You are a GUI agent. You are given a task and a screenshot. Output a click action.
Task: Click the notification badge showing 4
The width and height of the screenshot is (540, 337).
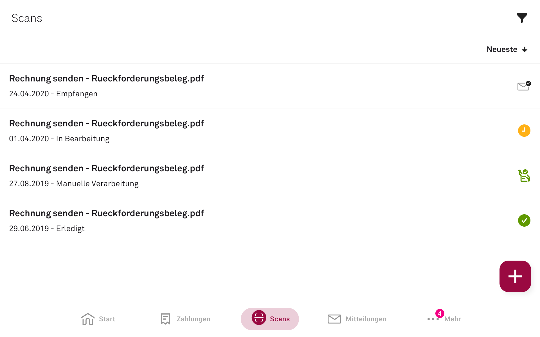pyautogui.click(x=440, y=313)
